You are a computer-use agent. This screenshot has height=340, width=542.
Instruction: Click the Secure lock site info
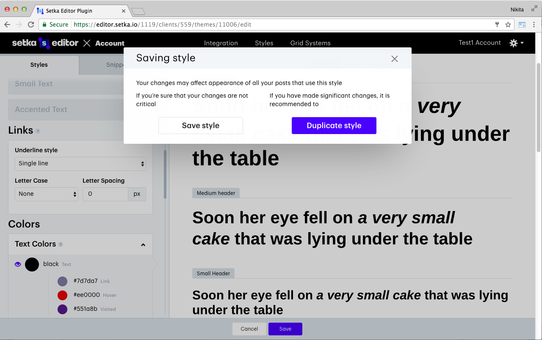[55, 25]
